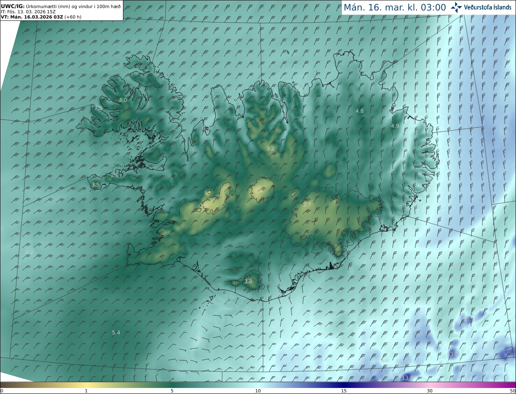Click the 10 tick on the color scale
The image size is (516, 394).
pyautogui.click(x=258, y=391)
